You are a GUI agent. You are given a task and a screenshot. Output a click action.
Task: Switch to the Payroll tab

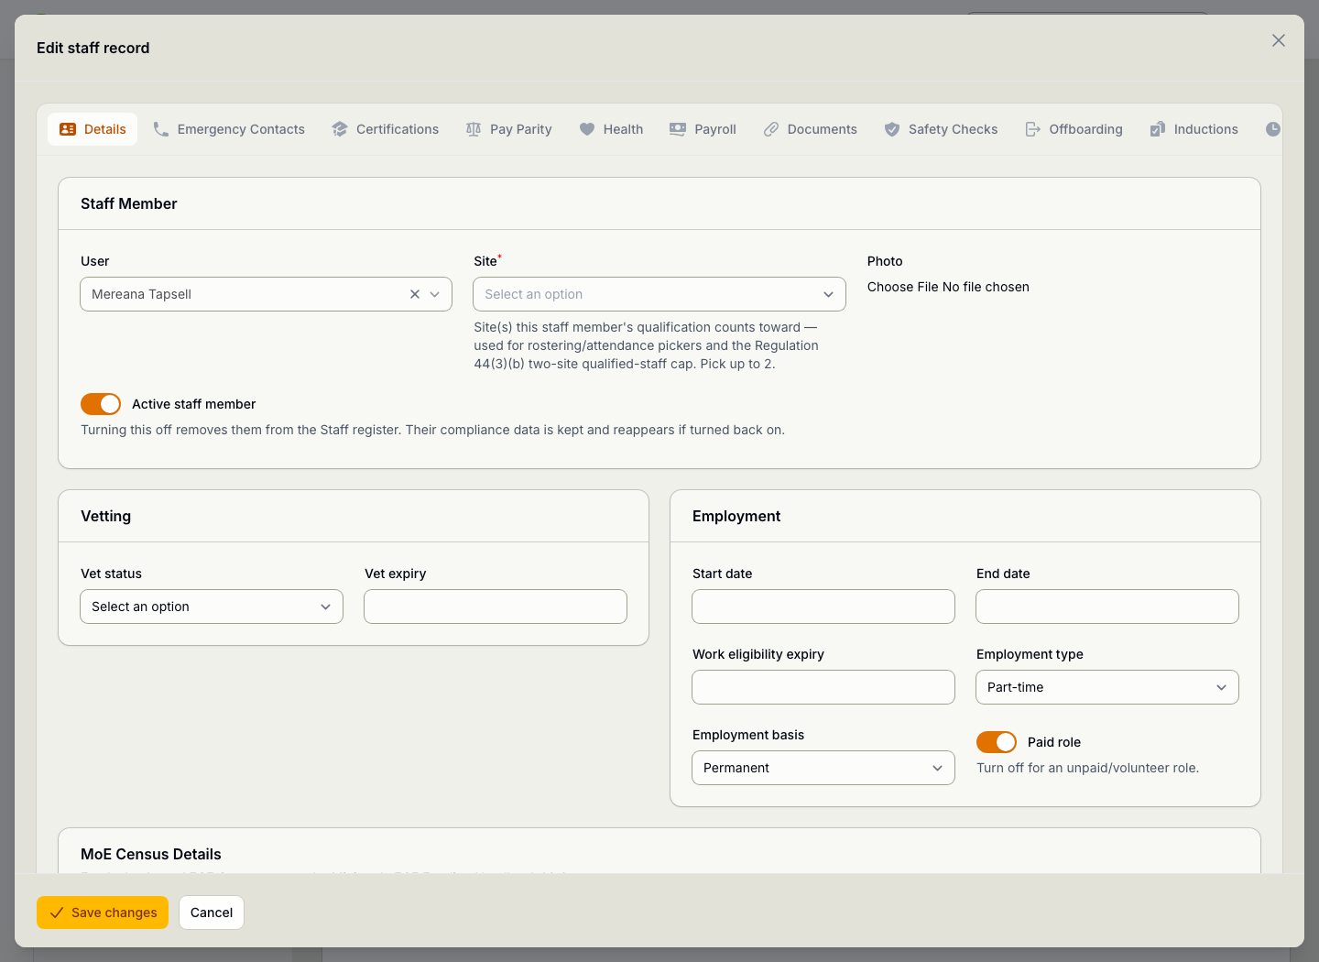pyautogui.click(x=703, y=129)
